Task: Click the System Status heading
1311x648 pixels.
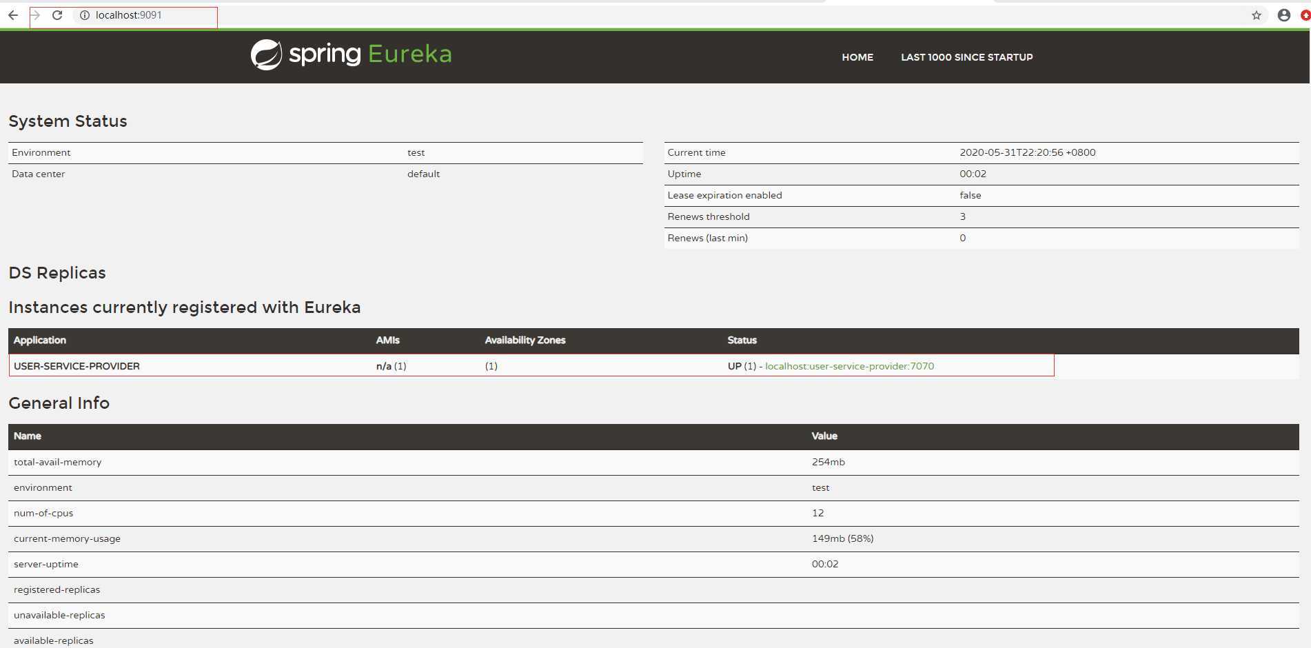Action: pyautogui.click(x=68, y=121)
